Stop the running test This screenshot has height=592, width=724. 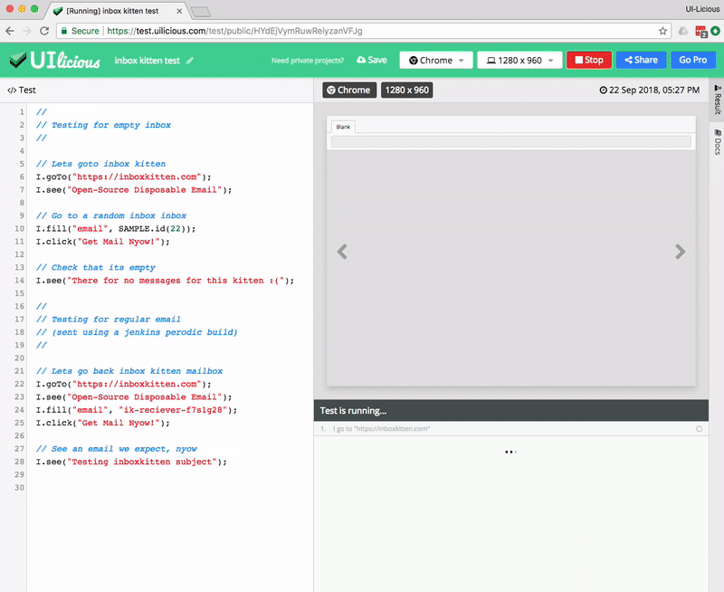(x=589, y=60)
